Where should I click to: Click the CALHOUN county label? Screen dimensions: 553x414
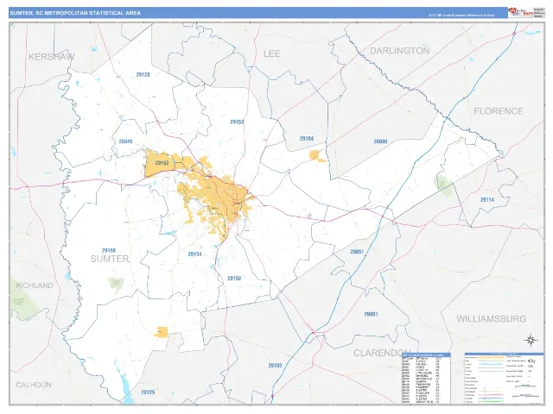34,385
